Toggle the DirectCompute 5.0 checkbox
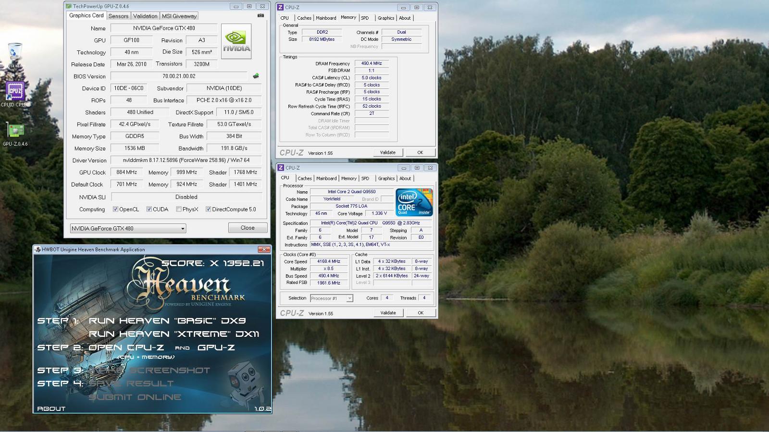Image resolution: width=769 pixels, height=432 pixels. pos(208,209)
